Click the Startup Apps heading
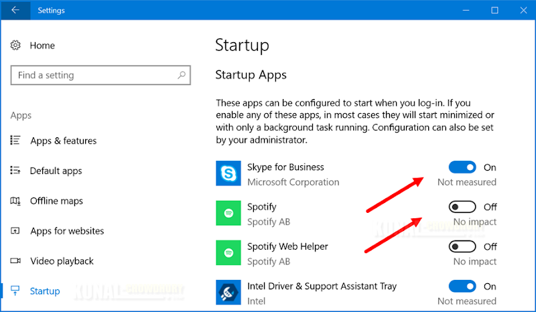Image resolution: width=536 pixels, height=312 pixels. [x=251, y=75]
